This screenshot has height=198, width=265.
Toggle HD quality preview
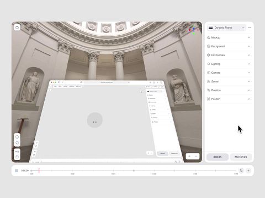[17, 151]
